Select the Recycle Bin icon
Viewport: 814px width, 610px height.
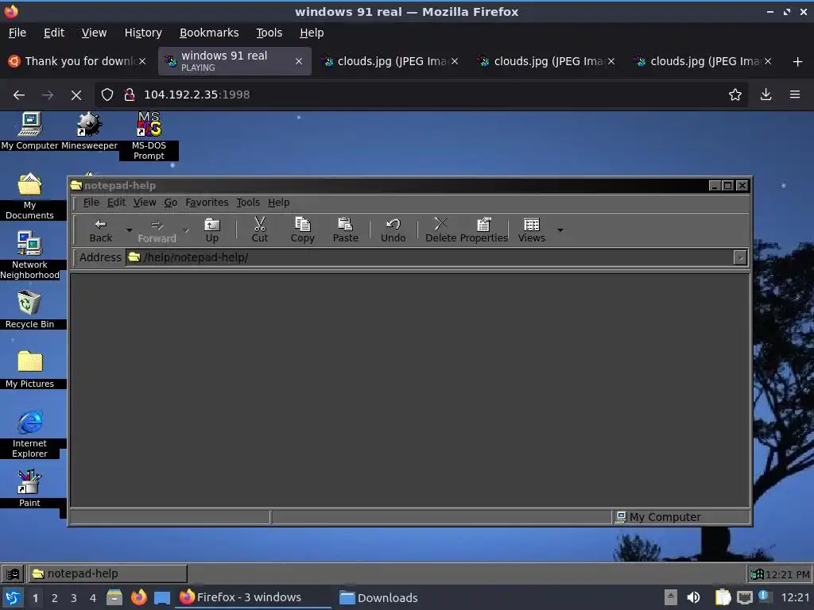pos(29,310)
